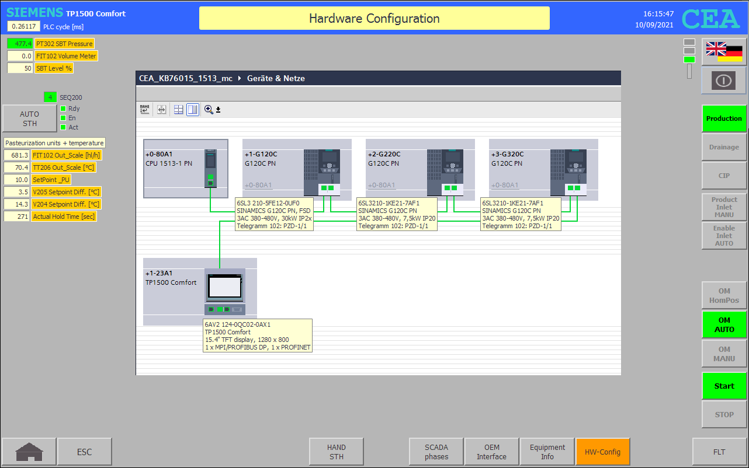Click the Rdy status indicator
The width and height of the screenshot is (749, 468).
pyautogui.click(x=63, y=109)
